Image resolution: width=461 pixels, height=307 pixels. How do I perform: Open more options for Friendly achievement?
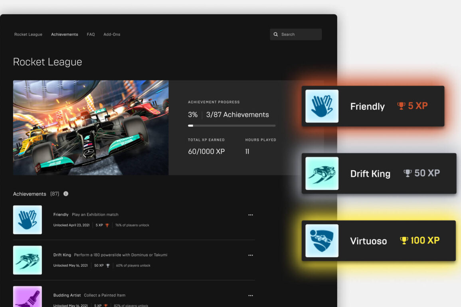[x=251, y=215]
